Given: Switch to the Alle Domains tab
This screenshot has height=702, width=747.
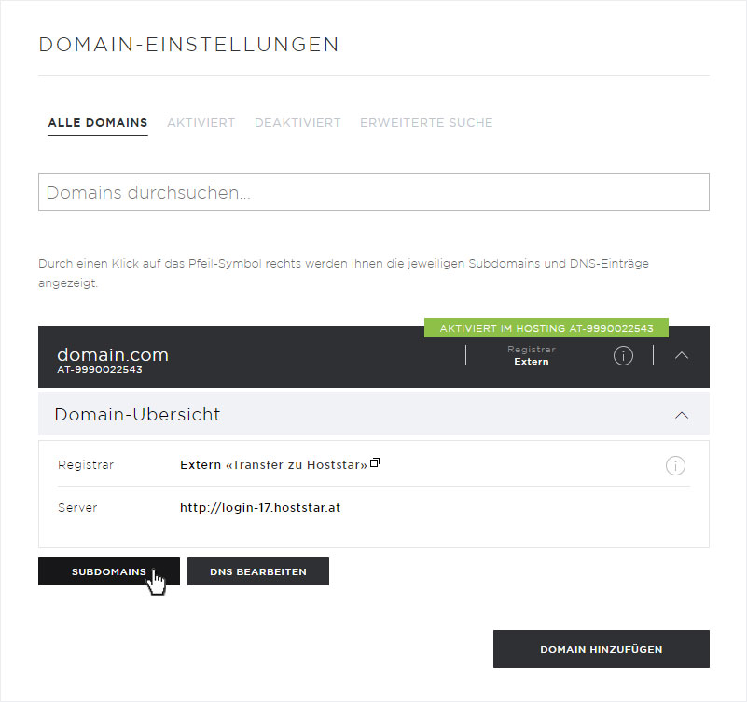Looking at the screenshot, I should click(x=98, y=123).
